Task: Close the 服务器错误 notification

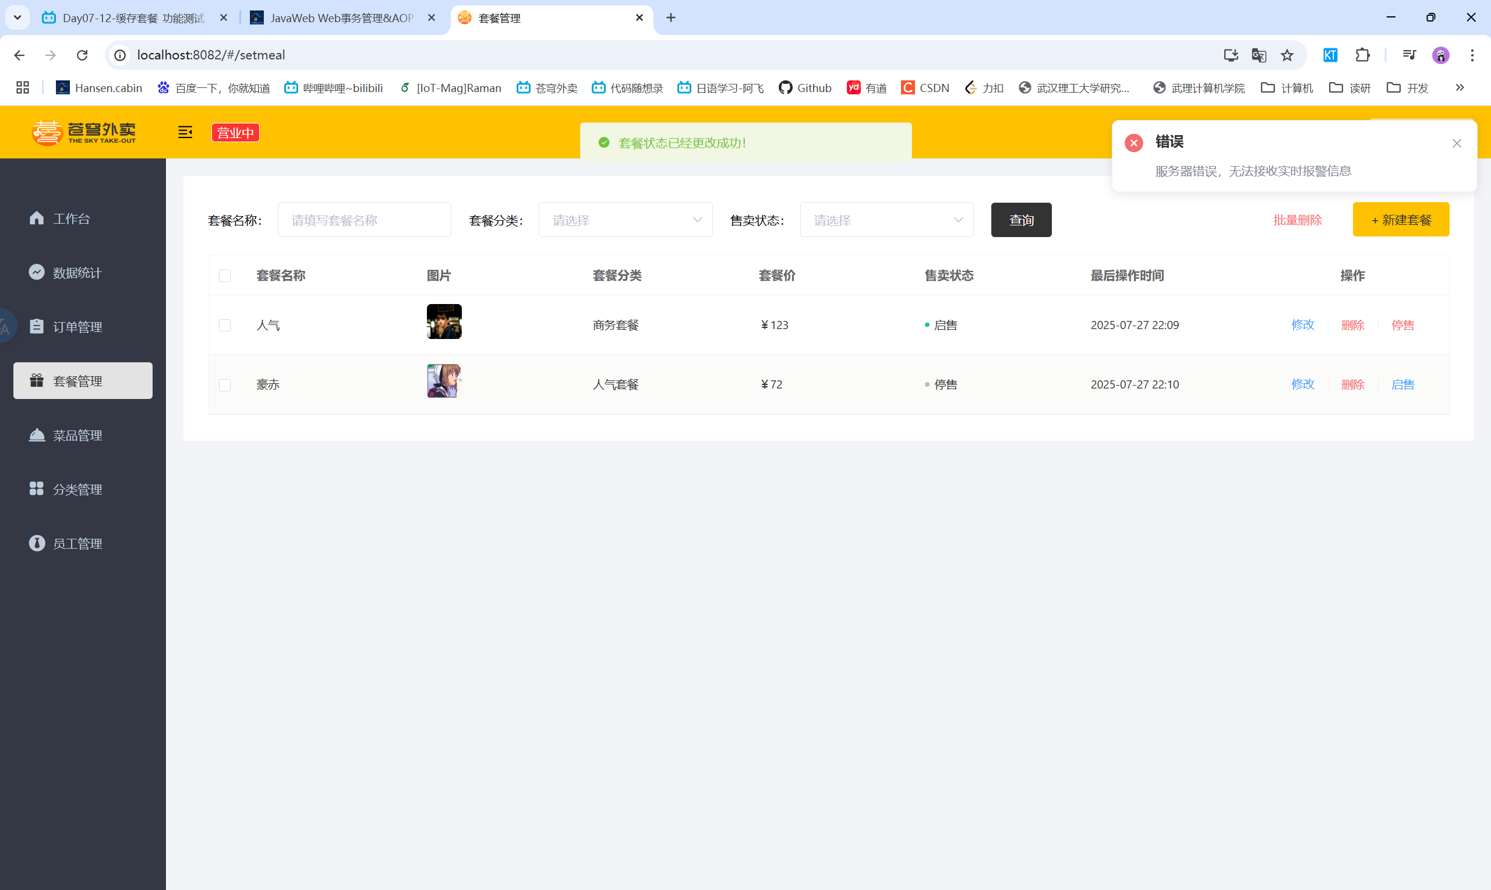Action: (1457, 143)
